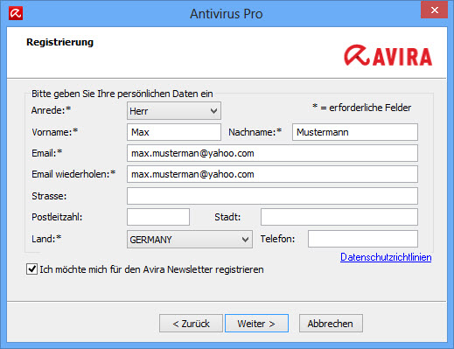Click the Avira logo in header

tap(388, 55)
